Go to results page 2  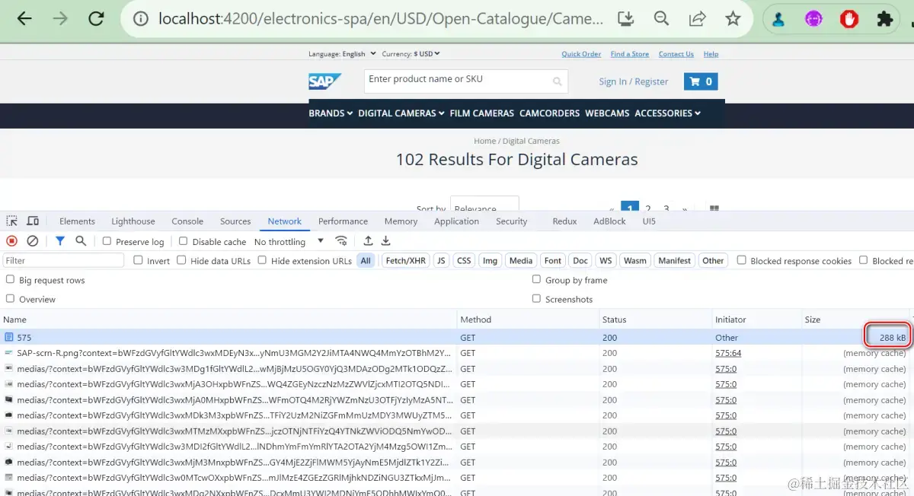pyautogui.click(x=648, y=208)
